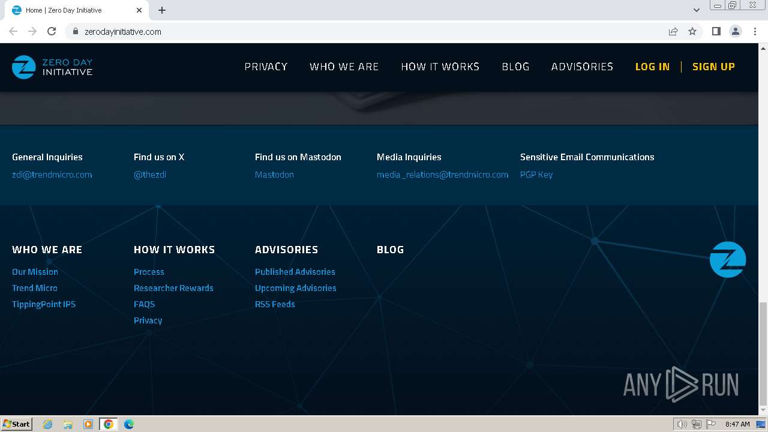Click the footer ADVISORIES heading
This screenshot has width=768, height=432.
click(287, 250)
